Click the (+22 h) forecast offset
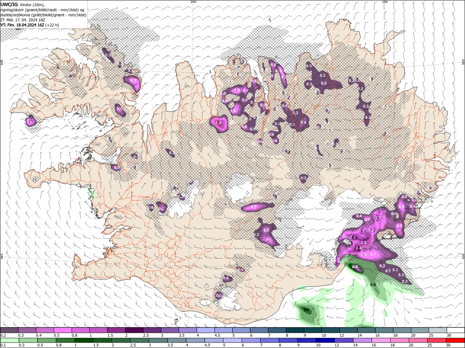The width and height of the screenshot is (465, 348). coord(52,25)
